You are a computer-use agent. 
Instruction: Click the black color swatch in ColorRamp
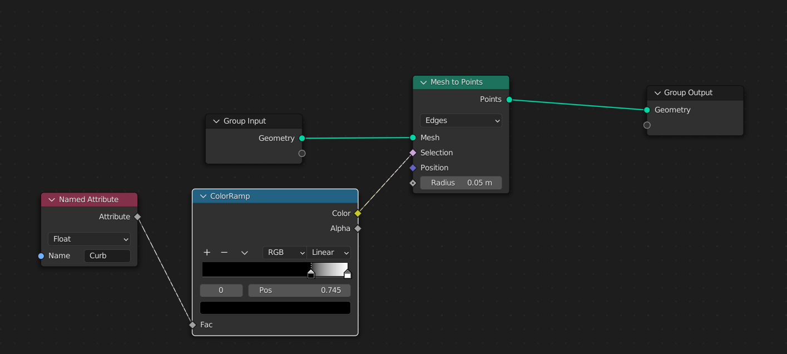(275, 308)
